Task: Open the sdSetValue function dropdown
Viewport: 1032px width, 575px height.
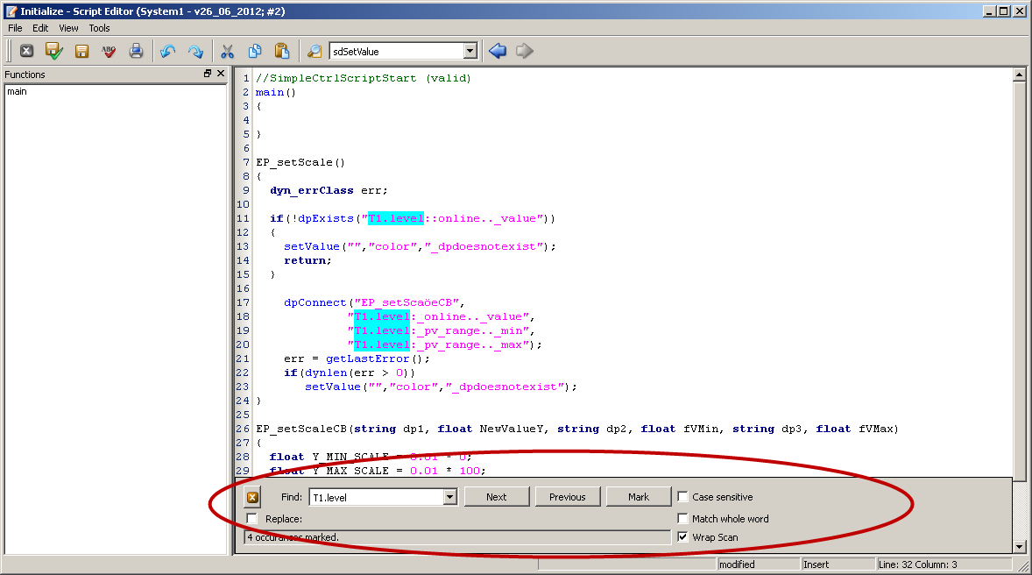Action: tap(470, 52)
